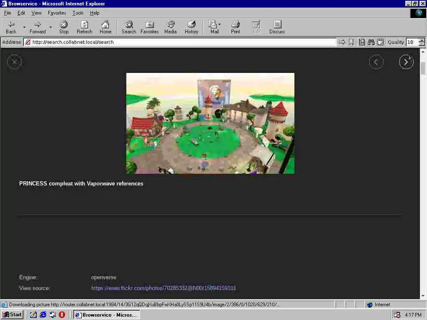Image resolution: width=427 pixels, height=320 pixels.
Task: Click the vertical scrollbar thumb
Action: coord(423,68)
